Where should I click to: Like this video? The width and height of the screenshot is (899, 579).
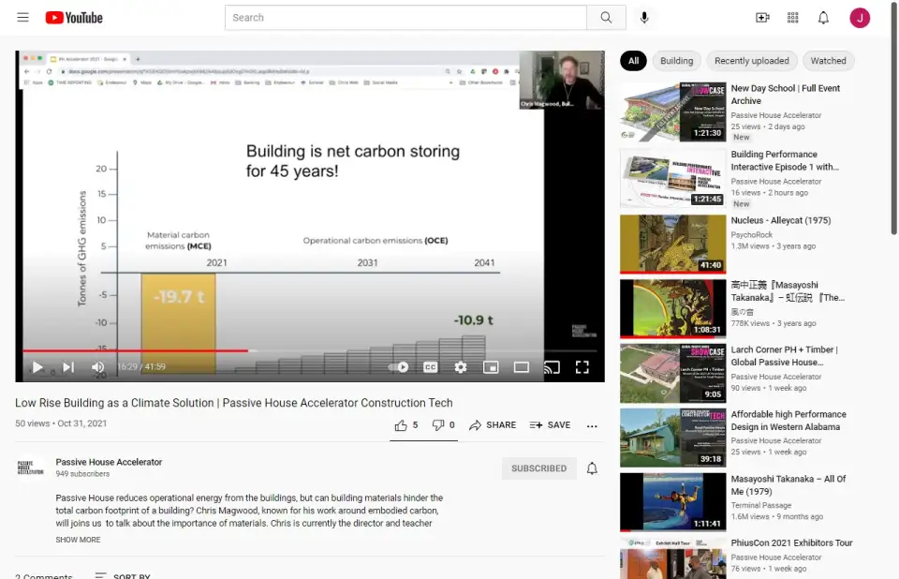click(402, 425)
